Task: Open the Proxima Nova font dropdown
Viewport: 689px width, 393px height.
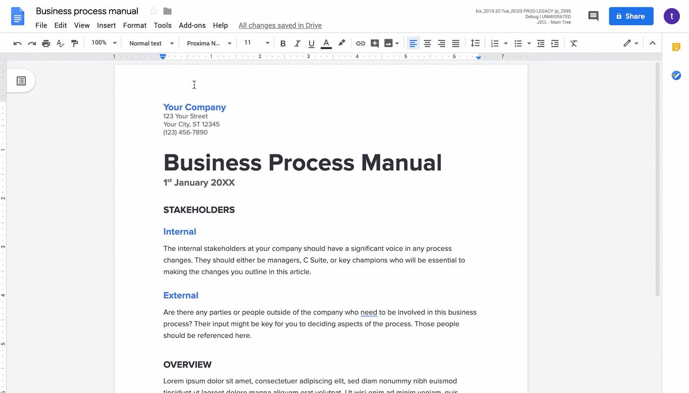Action: coord(209,43)
